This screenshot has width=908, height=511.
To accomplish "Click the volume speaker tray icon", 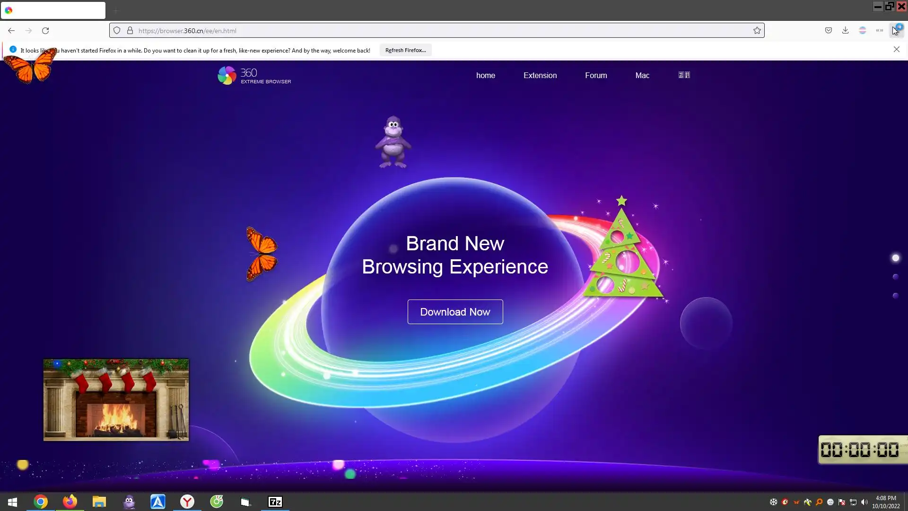I will 864,502.
